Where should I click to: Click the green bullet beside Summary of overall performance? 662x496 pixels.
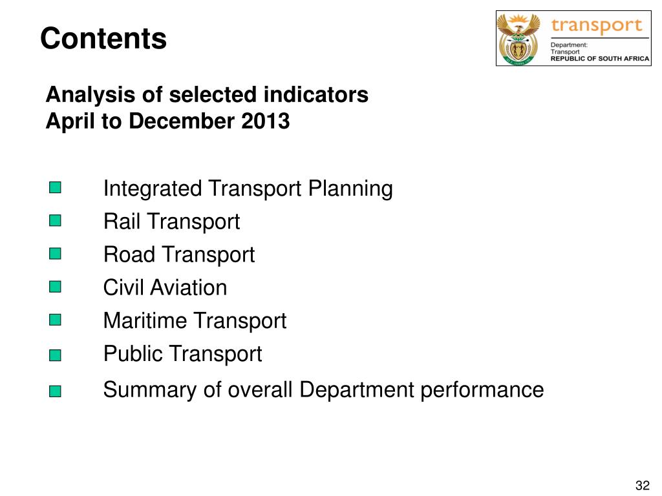tap(55, 391)
